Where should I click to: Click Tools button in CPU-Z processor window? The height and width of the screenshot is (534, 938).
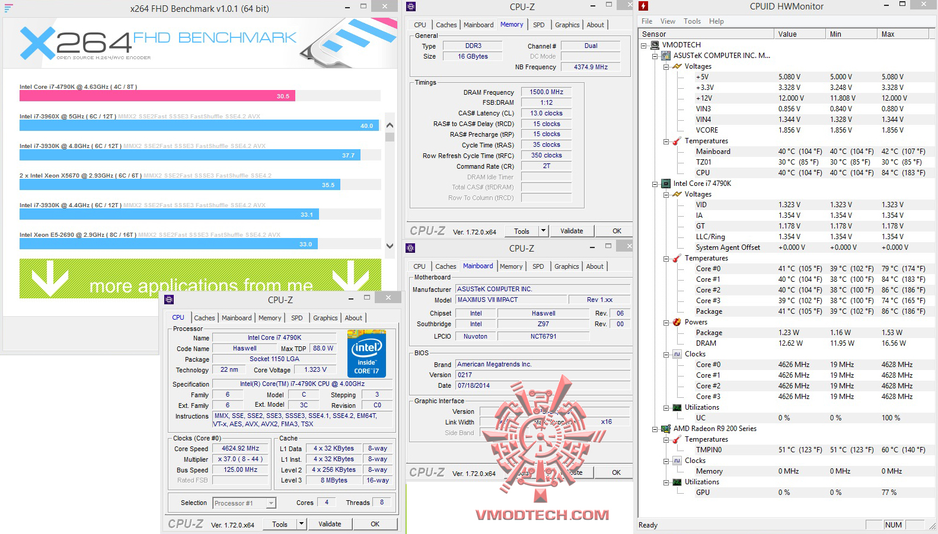pyautogui.click(x=280, y=524)
